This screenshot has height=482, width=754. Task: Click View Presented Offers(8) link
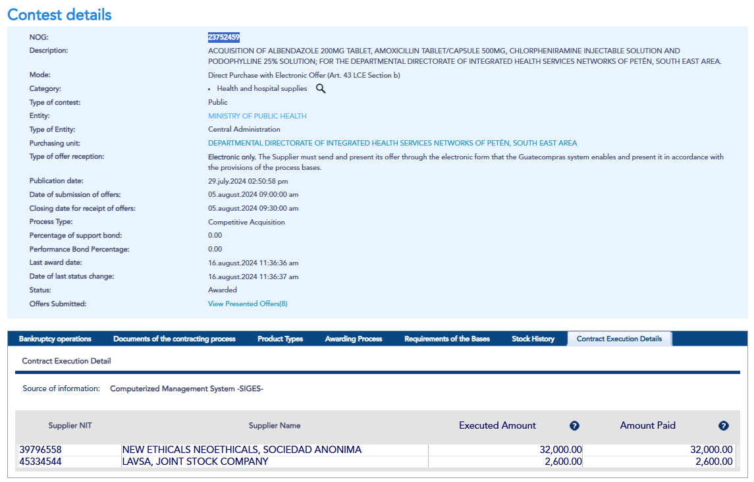248,304
